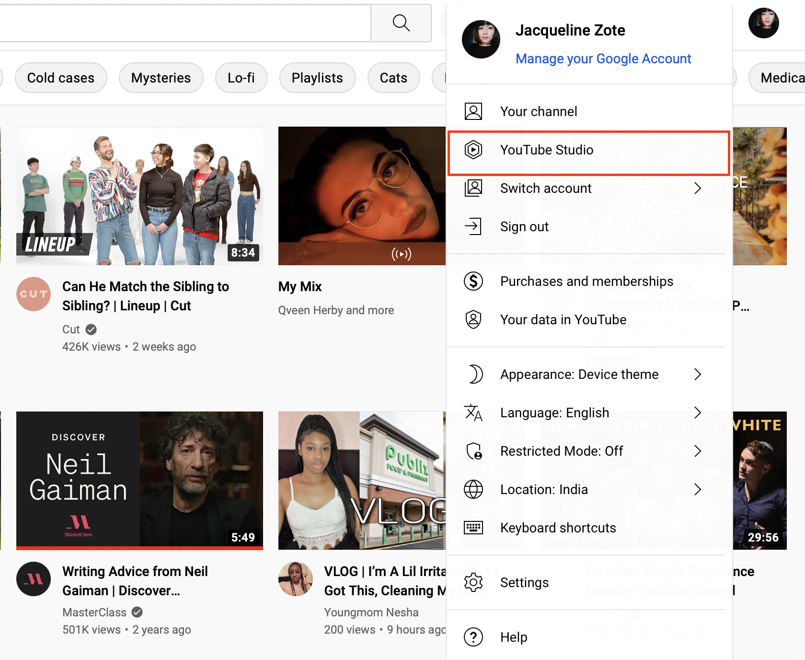
Task: Click title Can He Match the Sibling
Action: tap(146, 296)
